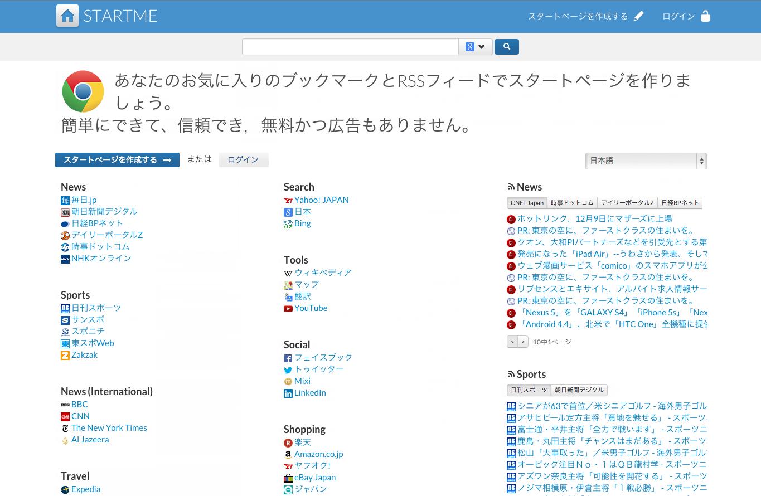Click the Mixi favicon
The image size is (761, 496).
click(x=288, y=381)
